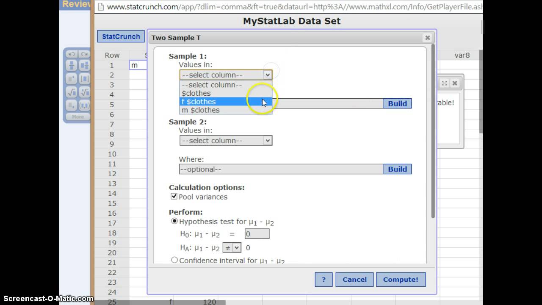
Task: Open Sample 2 column dropdown
Action: (x=226, y=141)
